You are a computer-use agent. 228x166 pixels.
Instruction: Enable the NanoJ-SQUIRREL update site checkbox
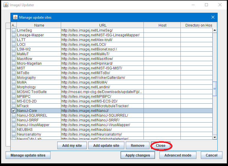point(14,115)
